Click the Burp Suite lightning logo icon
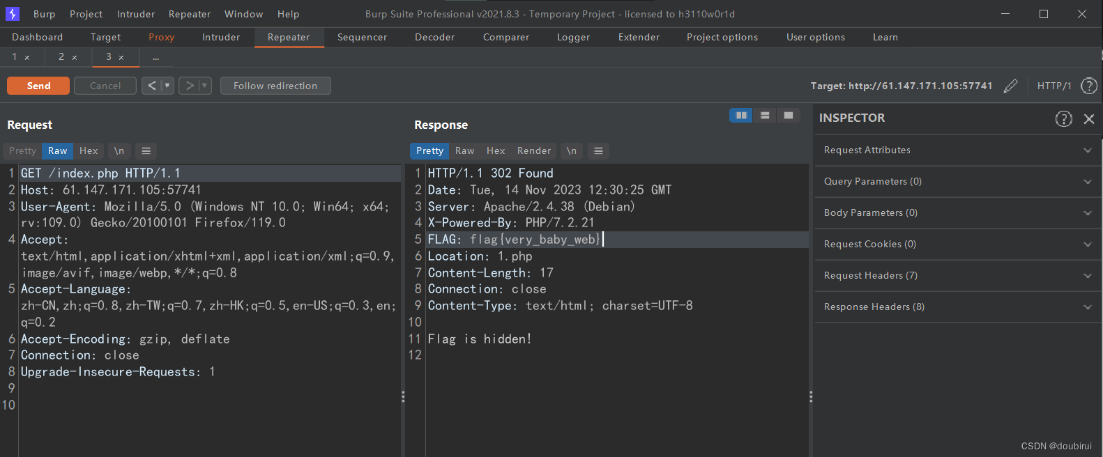The height and width of the screenshot is (457, 1103). click(x=13, y=14)
